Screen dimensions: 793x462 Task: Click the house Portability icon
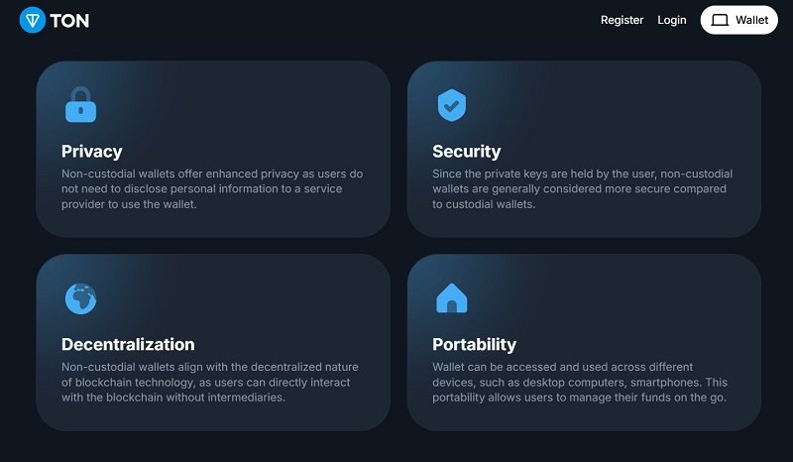pyautogui.click(x=452, y=298)
